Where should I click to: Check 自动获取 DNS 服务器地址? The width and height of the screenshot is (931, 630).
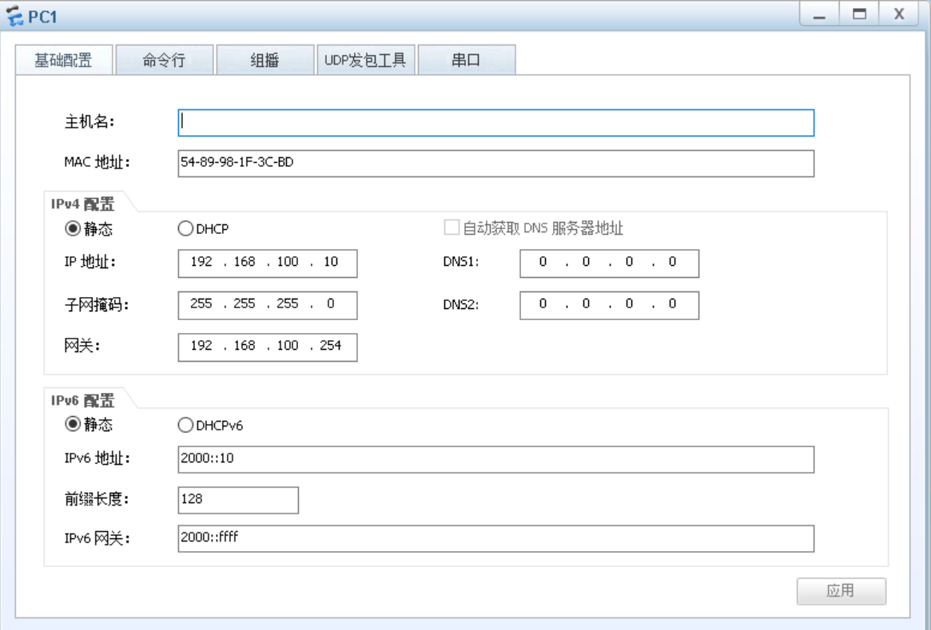(452, 229)
